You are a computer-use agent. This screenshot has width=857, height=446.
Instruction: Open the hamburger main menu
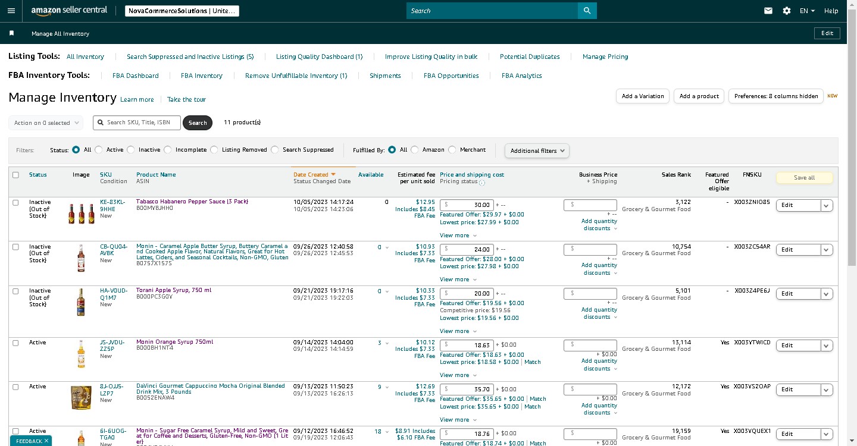tap(11, 11)
